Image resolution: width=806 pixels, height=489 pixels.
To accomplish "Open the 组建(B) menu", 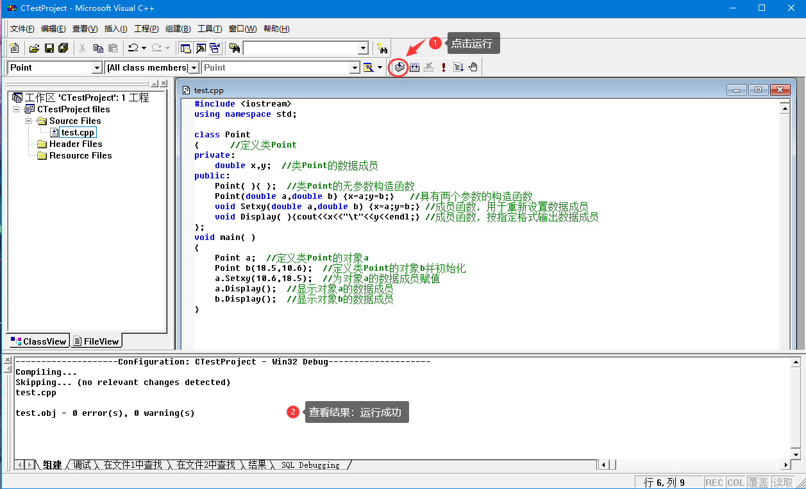I will [x=178, y=29].
